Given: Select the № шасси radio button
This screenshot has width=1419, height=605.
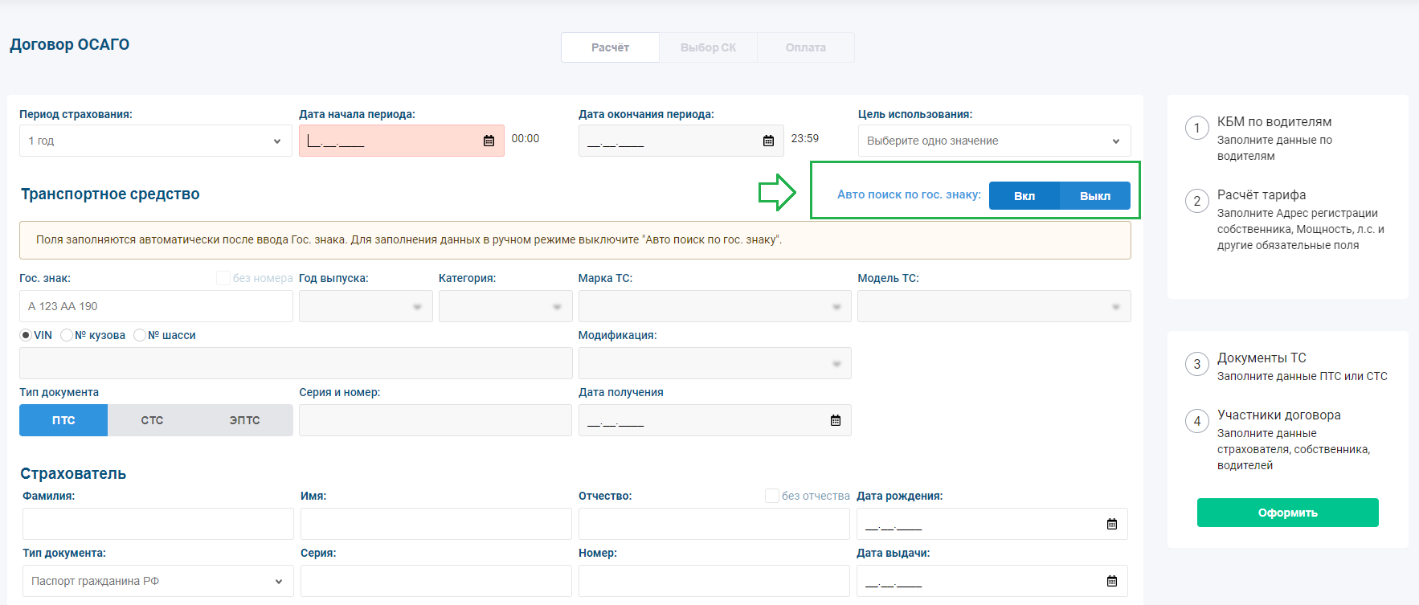Looking at the screenshot, I should tap(140, 335).
